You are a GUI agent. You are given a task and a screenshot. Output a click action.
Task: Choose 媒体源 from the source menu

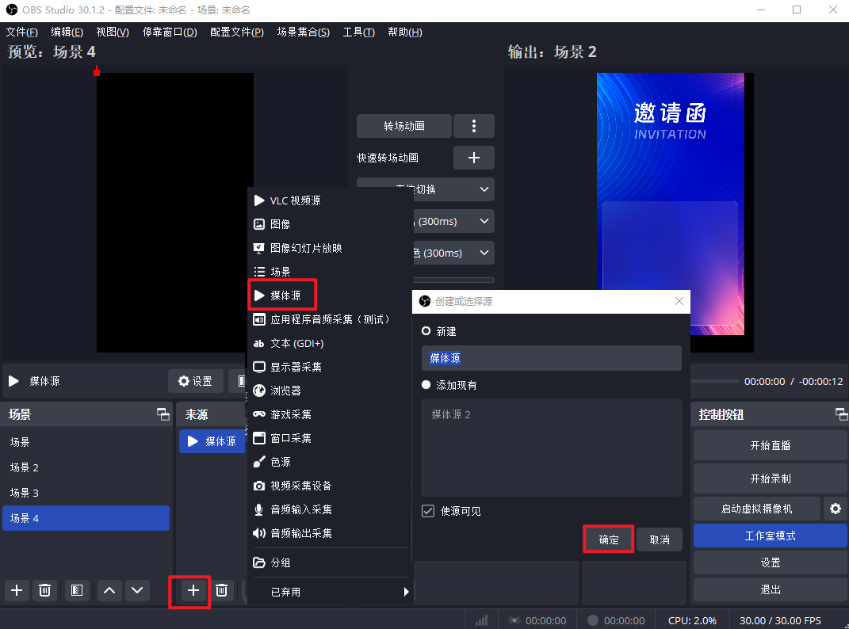point(284,295)
